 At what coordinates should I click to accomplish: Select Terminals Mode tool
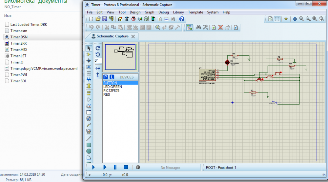(89, 93)
